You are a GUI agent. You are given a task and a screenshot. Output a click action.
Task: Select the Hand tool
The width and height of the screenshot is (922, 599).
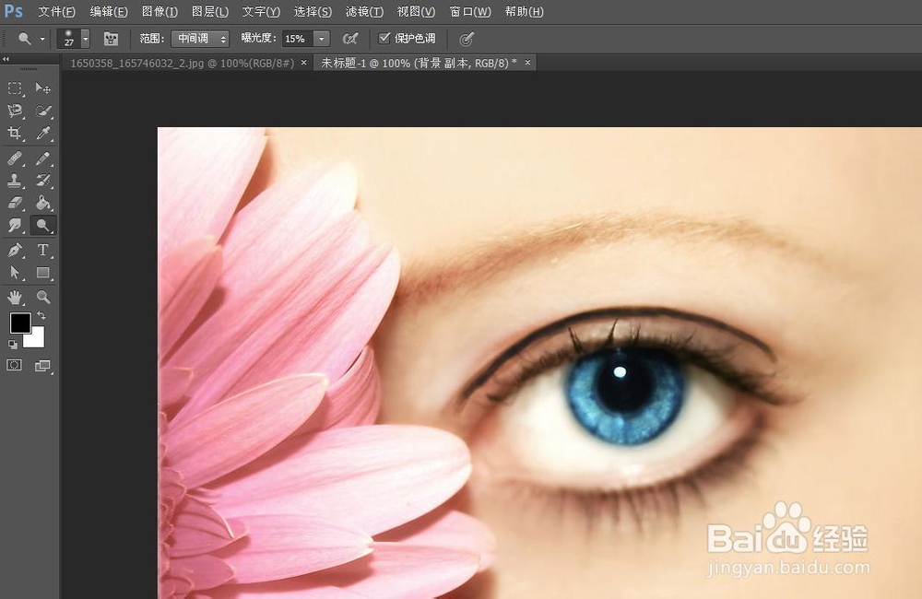(x=15, y=297)
